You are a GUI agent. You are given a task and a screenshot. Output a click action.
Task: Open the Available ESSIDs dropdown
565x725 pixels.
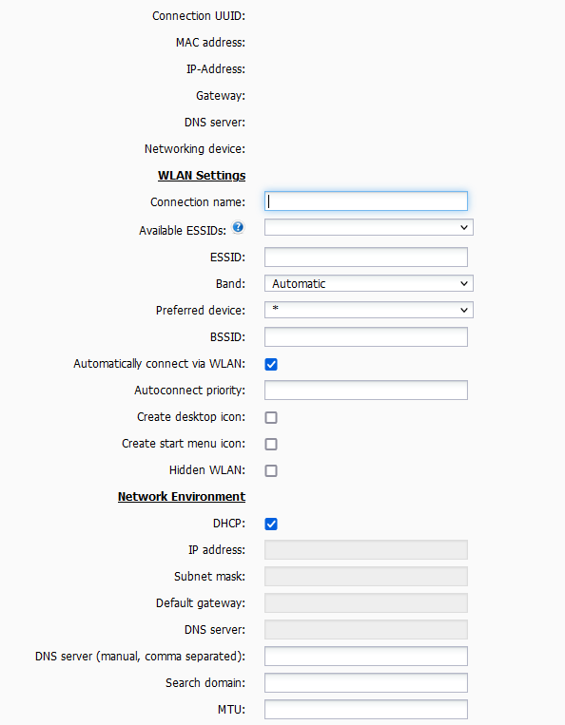(369, 227)
